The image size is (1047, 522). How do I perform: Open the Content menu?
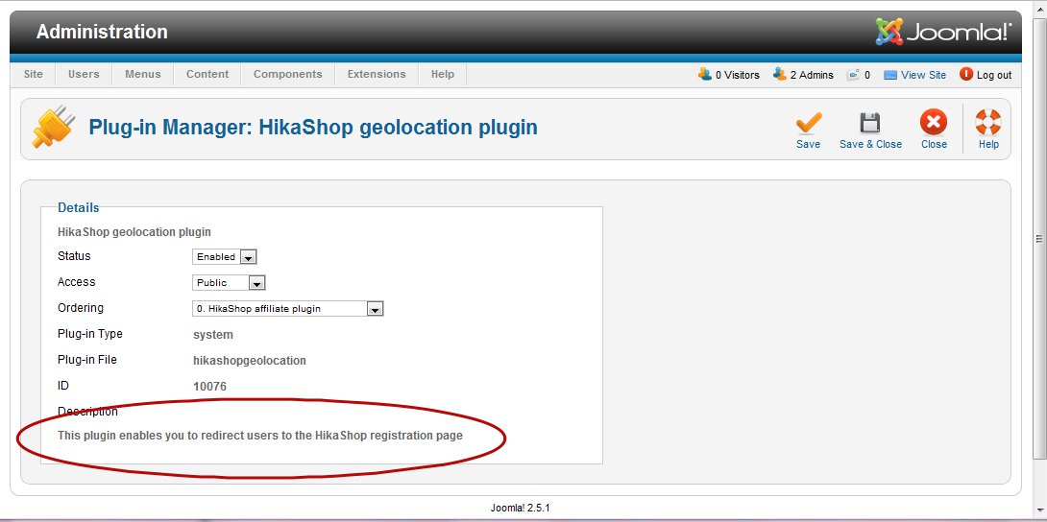pos(207,74)
